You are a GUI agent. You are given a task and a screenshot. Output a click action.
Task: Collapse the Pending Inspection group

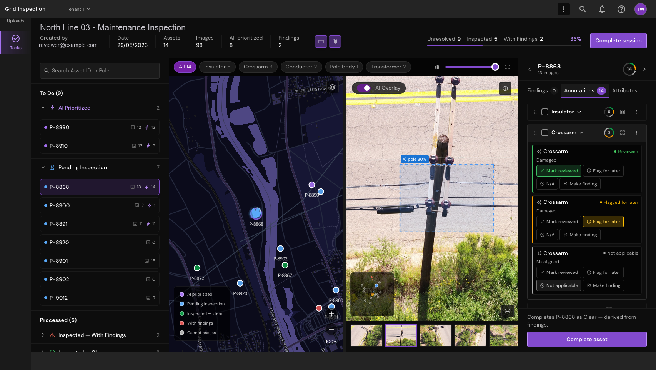pyautogui.click(x=43, y=168)
